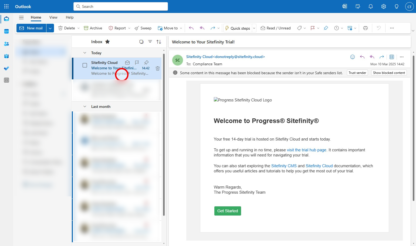Expand the Report options arrow
The height and width of the screenshot is (246, 416).
coord(129,28)
